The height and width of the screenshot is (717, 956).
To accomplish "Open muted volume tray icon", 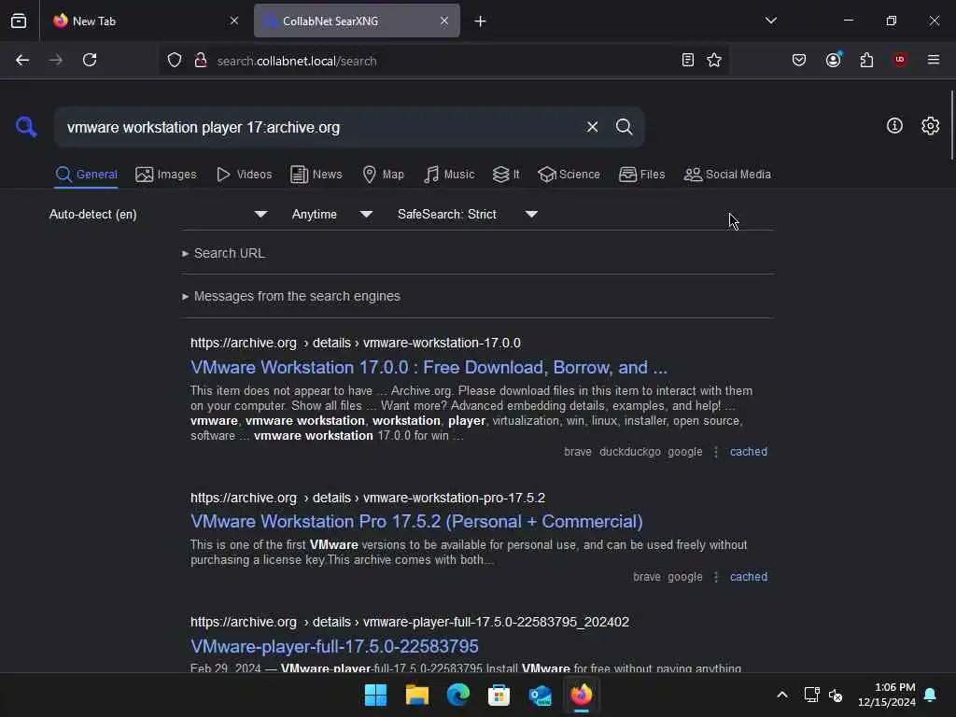I will click(x=836, y=695).
